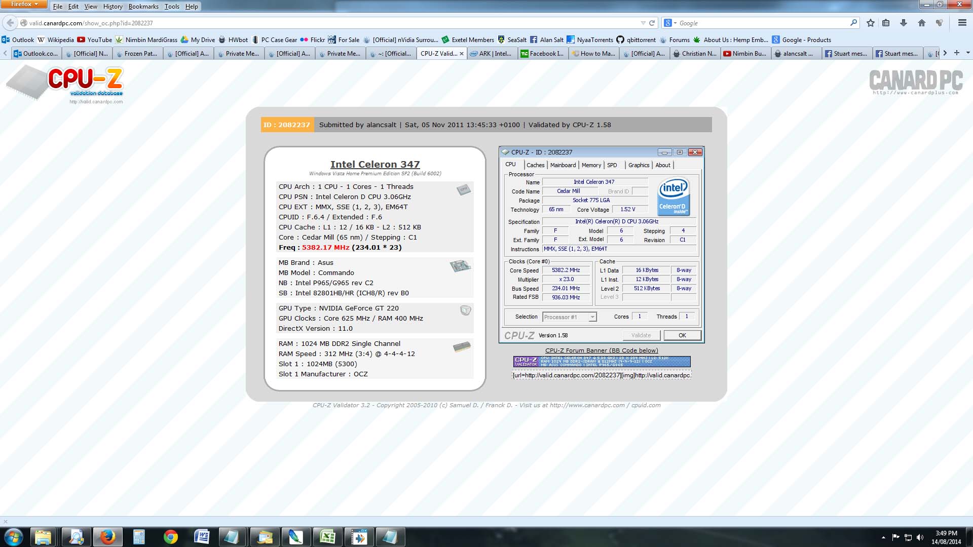Image resolution: width=973 pixels, height=547 pixels.
Task: Click CPU-Z Forum Banner link
Action: pyautogui.click(x=602, y=350)
